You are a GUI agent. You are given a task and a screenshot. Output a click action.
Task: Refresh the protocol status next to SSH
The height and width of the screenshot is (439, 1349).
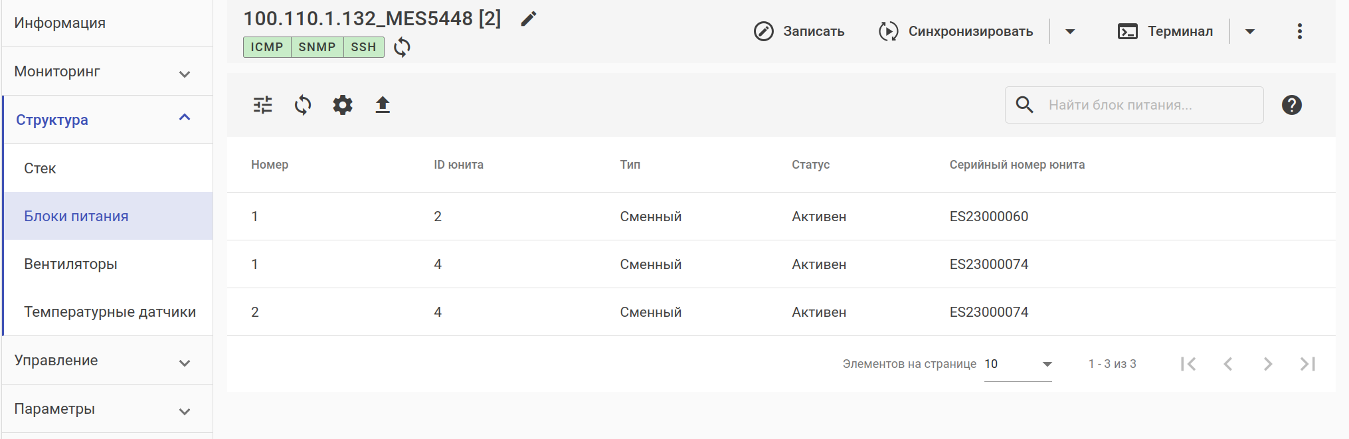coord(402,47)
